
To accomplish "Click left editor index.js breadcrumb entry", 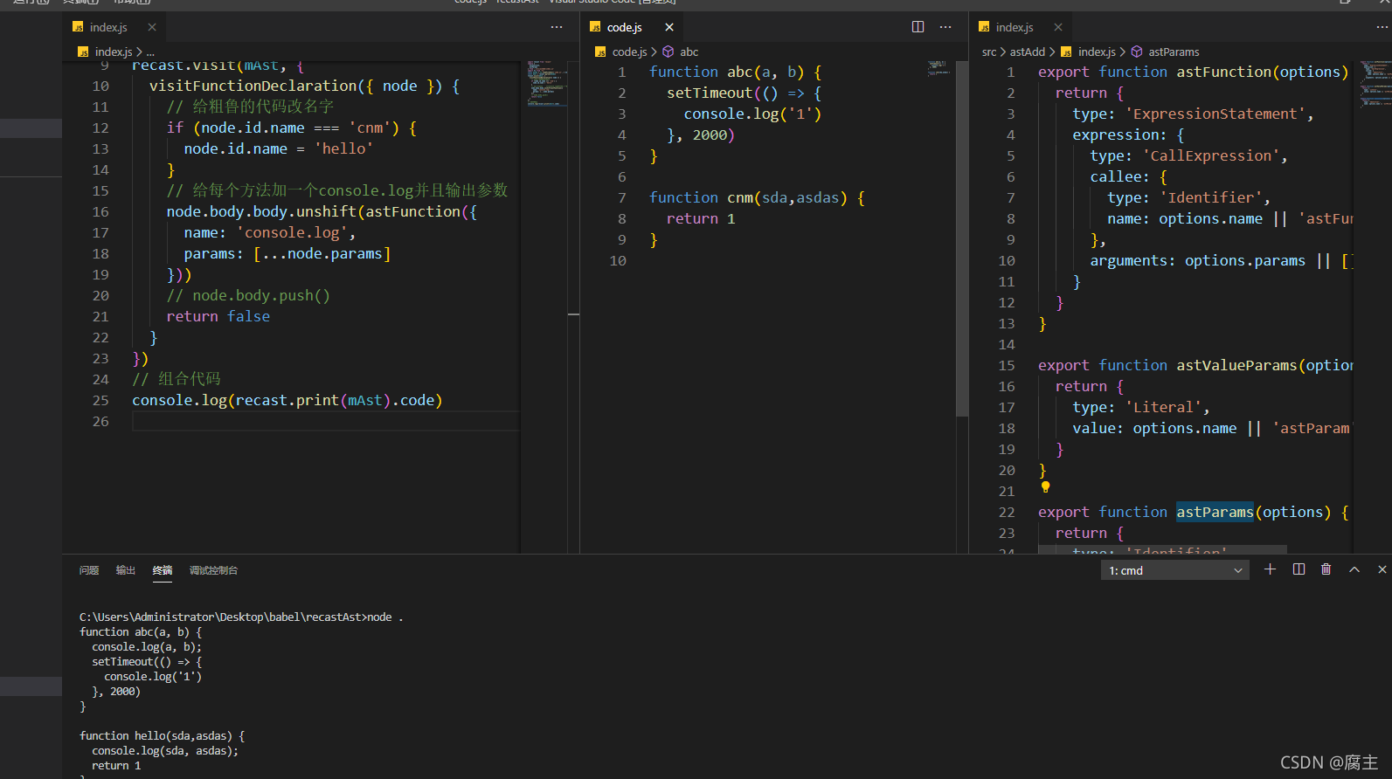I will 114,52.
